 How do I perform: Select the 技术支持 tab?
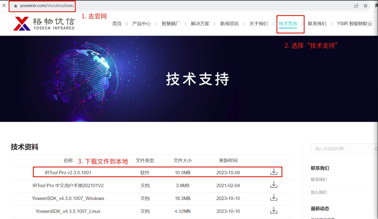[x=288, y=24]
